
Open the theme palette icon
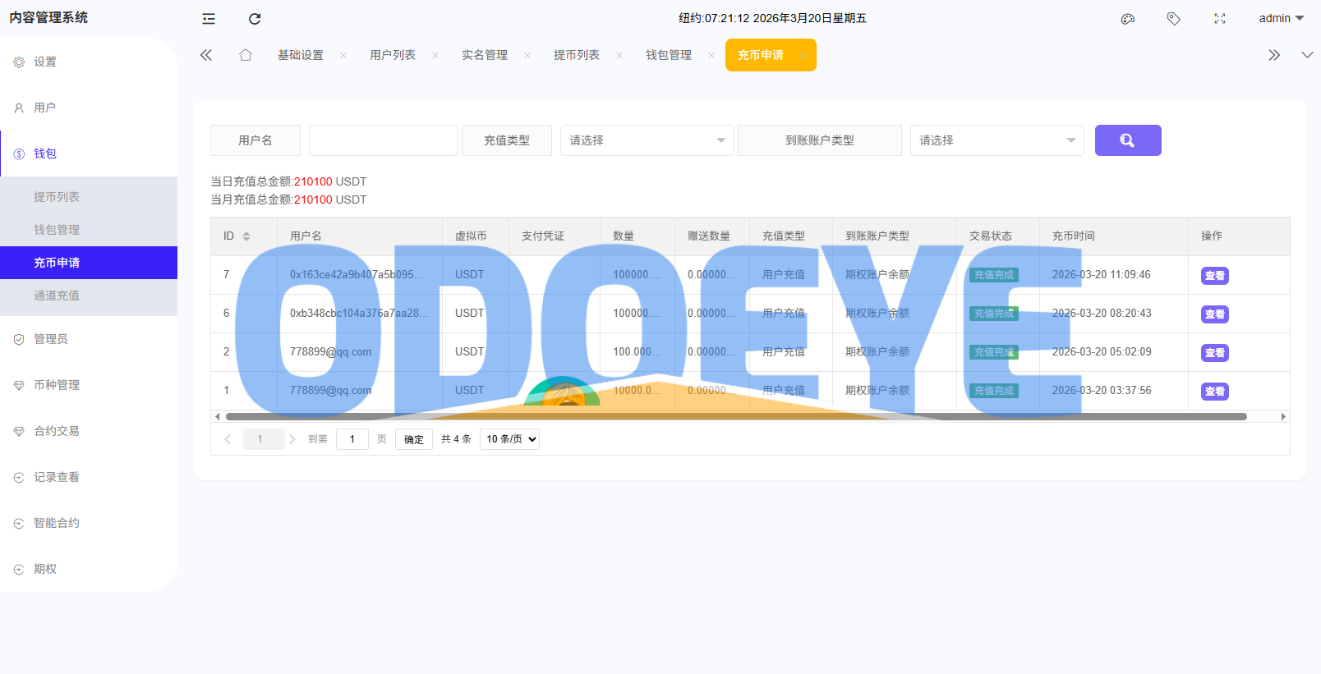pyautogui.click(x=1128, y=19)
